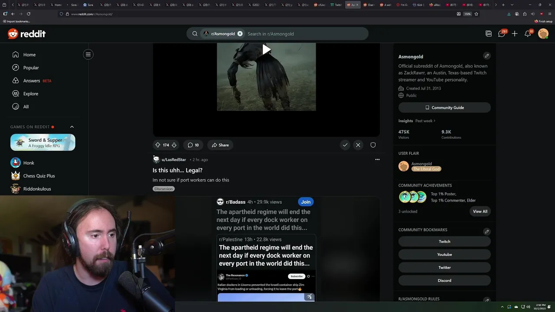Open the clock showing 2:50 PM

pos(540,307)
